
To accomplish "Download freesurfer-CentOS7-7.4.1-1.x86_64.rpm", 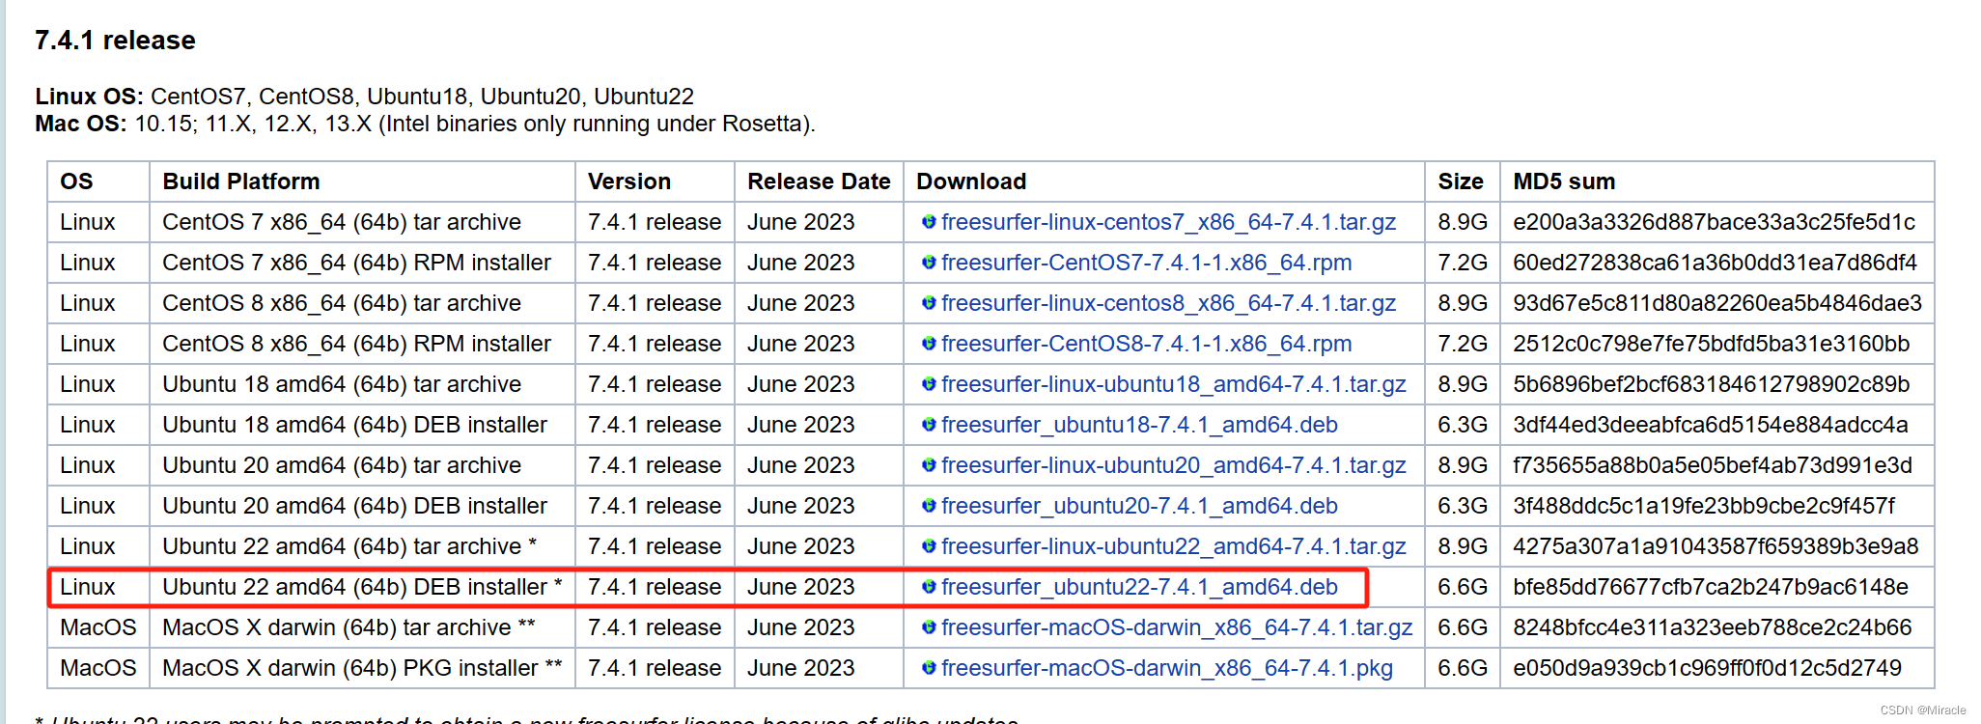I will (1146, 263).
